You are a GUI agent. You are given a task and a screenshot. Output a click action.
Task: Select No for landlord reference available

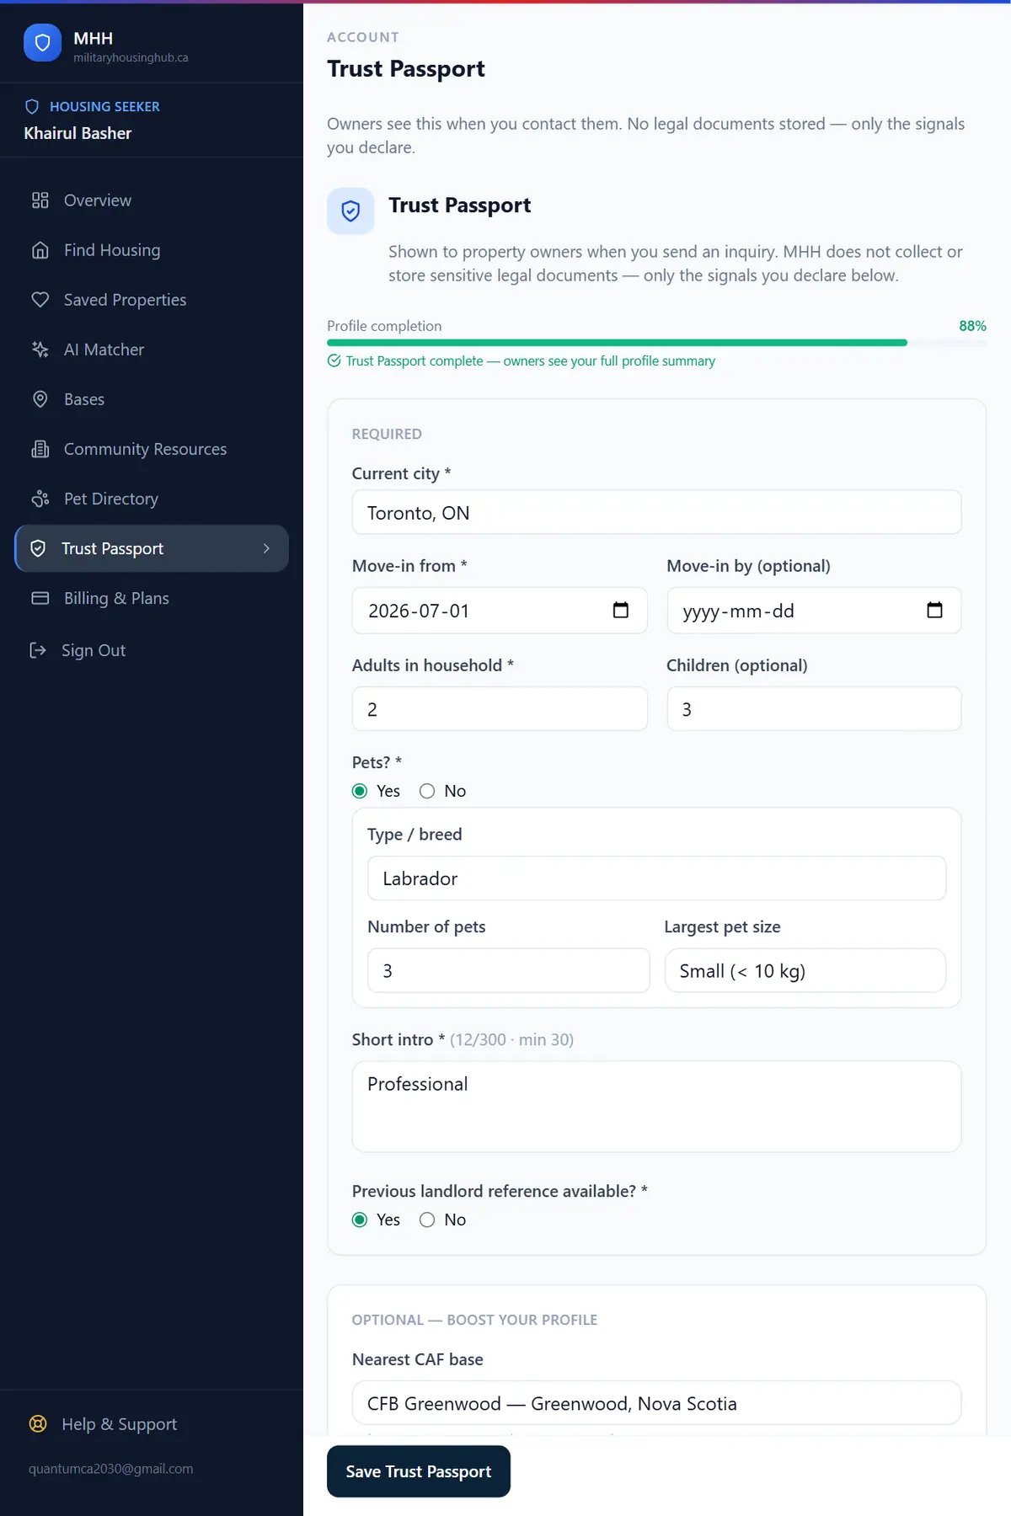[x=427, y=1220]
